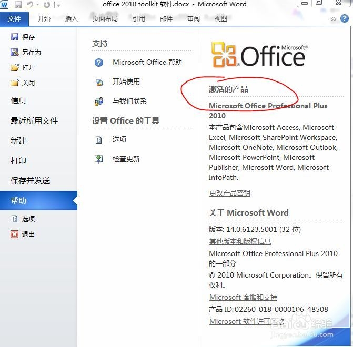353x347 pixels.
Task: Click the 与我们联系 text button
Action: [129, 101]
